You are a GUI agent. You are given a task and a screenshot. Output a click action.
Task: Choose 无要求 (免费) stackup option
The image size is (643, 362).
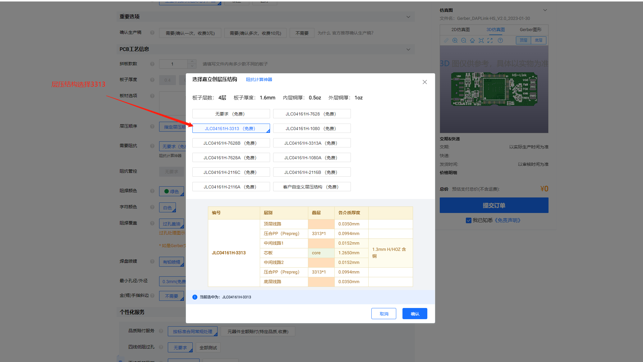(x=231, y=114)
